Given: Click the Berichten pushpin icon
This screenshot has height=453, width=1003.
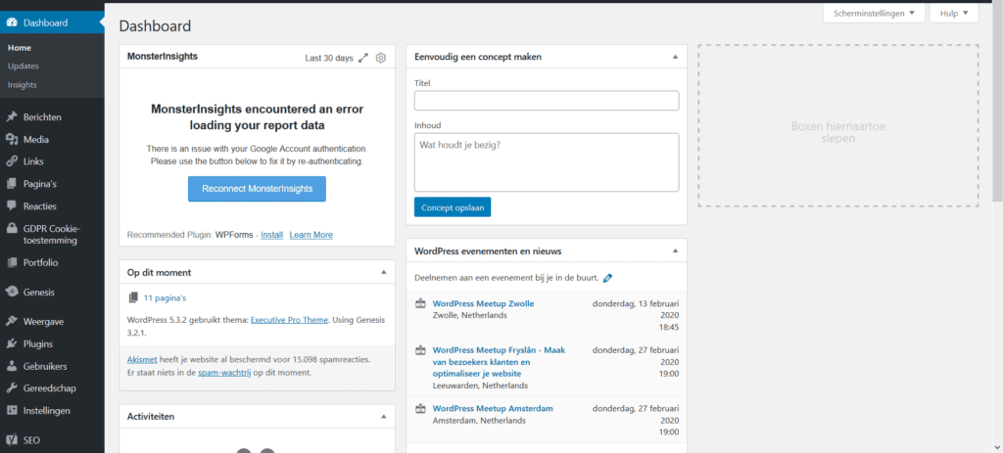Looking at the screenshot, I should [12, 117].
